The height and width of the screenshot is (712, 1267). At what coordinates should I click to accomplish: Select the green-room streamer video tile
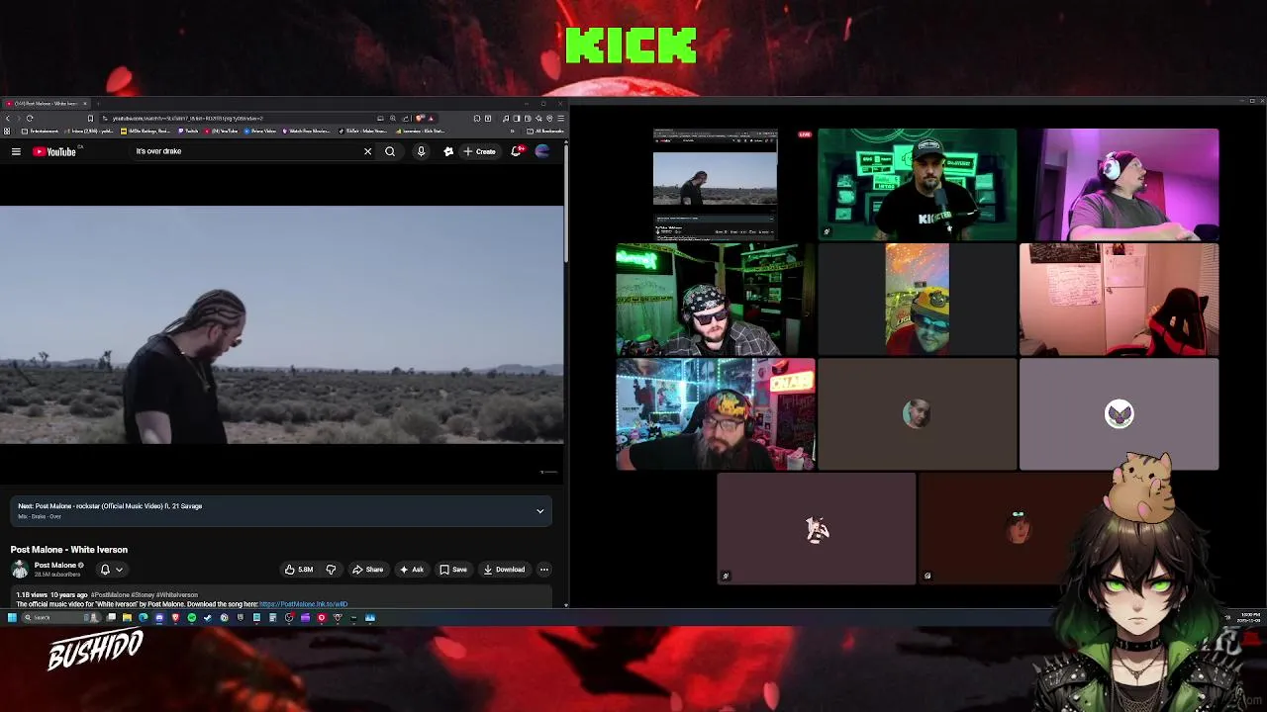pyautogui.click(x=917, y=185)
